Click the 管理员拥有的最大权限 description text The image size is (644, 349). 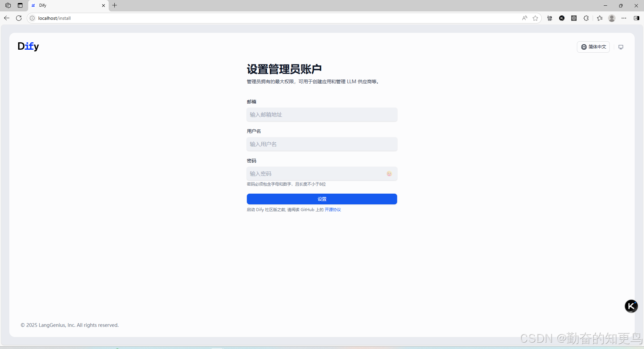[x=313, y=82]
